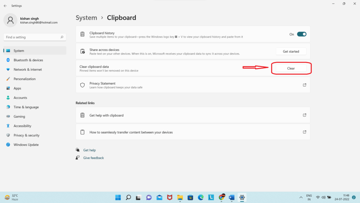Open the Privacy Statement row
This screenshot has width=360, height=203.
click(193, 85)
